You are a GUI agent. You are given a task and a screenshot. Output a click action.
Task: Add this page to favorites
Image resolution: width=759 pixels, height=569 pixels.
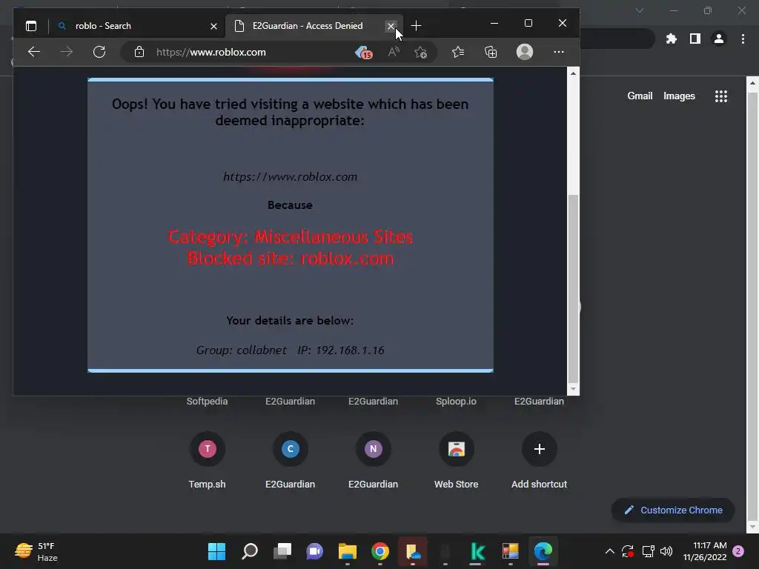pos(420,52)
